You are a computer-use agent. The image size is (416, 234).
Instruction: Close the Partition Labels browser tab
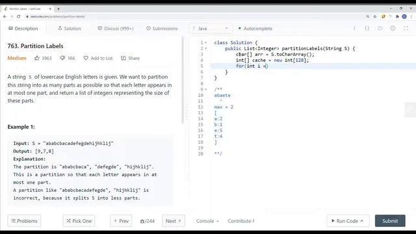point(51,8)
